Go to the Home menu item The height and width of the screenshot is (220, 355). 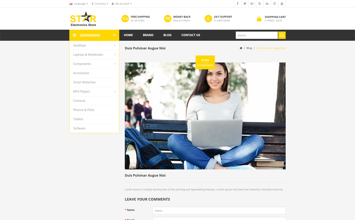tap(128, 35)
